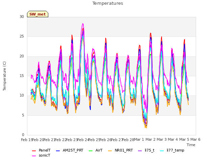
Task: Click the Mar 4 x-axis label
Action: point(173,139)
